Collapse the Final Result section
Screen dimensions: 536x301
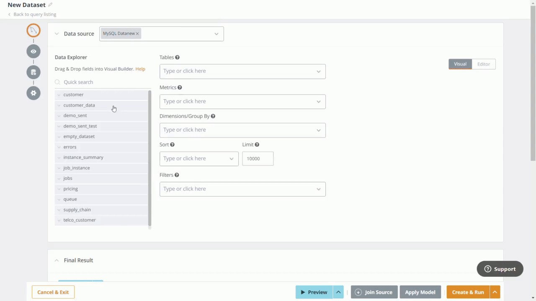pyautogui.click(x=57, y=260)
